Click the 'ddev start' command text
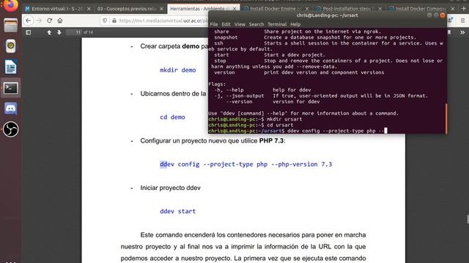469x263 pixels. pos(177,211)
